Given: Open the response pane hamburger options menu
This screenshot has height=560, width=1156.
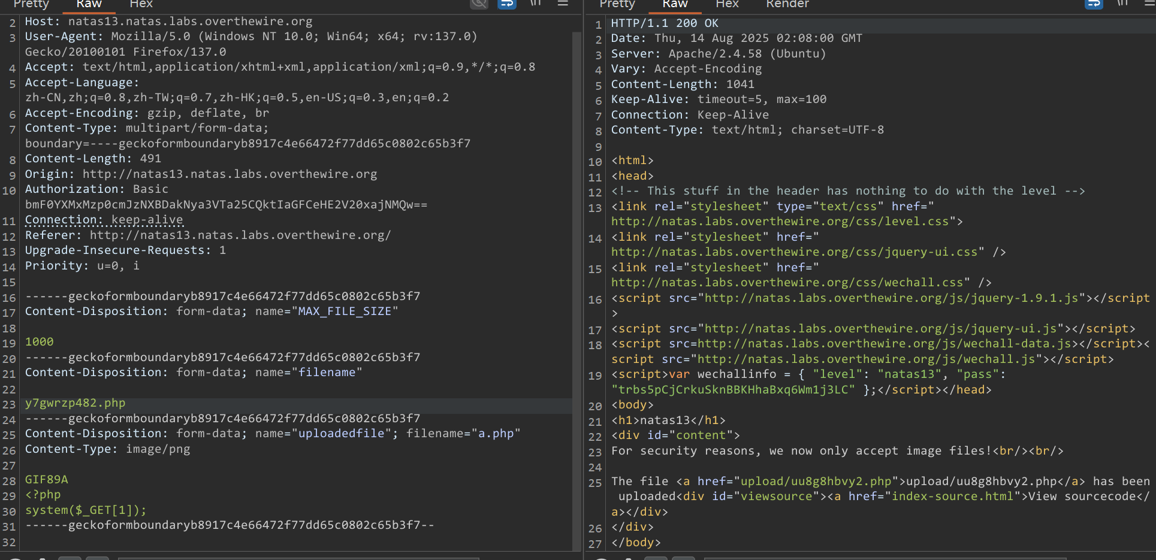Looking at the screenshot, I should pyautogui.click(x=1149, y=3).
